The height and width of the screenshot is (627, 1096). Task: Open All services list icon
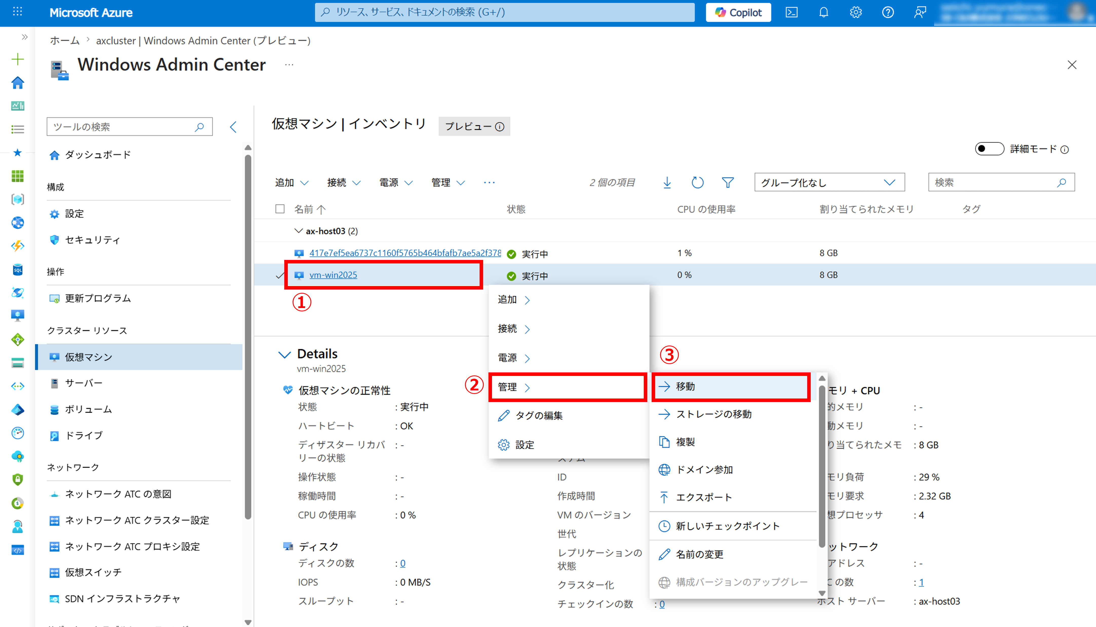pyautogui.click(x=18, y=129)
